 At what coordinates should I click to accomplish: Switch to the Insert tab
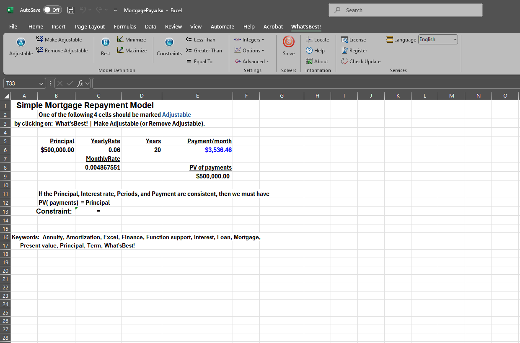pyautogui.click(x=58, y=26)
